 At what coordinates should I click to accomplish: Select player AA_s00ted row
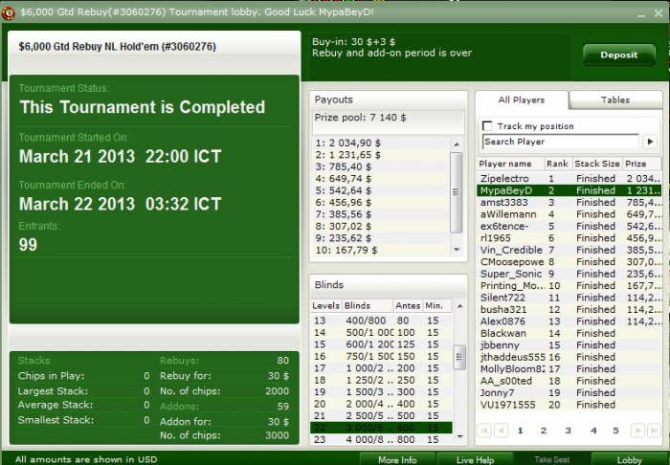tap(569, 381)
